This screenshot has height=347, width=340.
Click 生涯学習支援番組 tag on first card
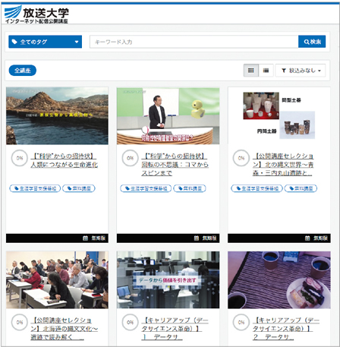coord(35,188)
